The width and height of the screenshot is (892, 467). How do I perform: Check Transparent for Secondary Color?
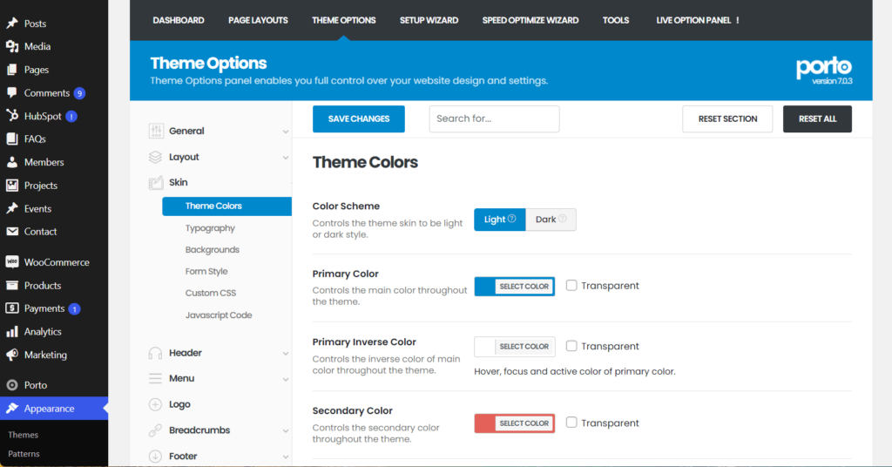point(571,423)
